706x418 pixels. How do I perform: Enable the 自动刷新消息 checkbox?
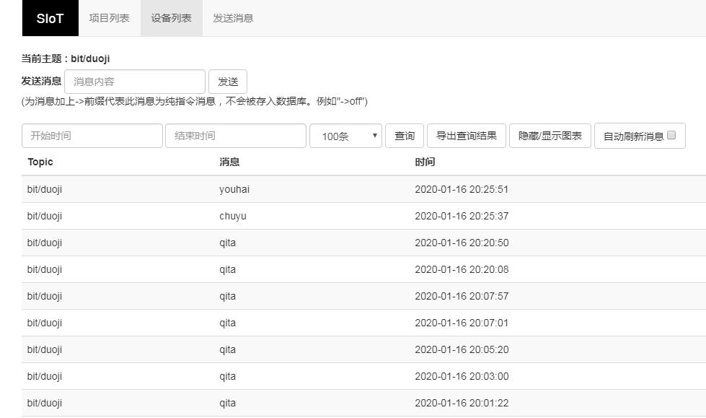(x=671, y=135)
